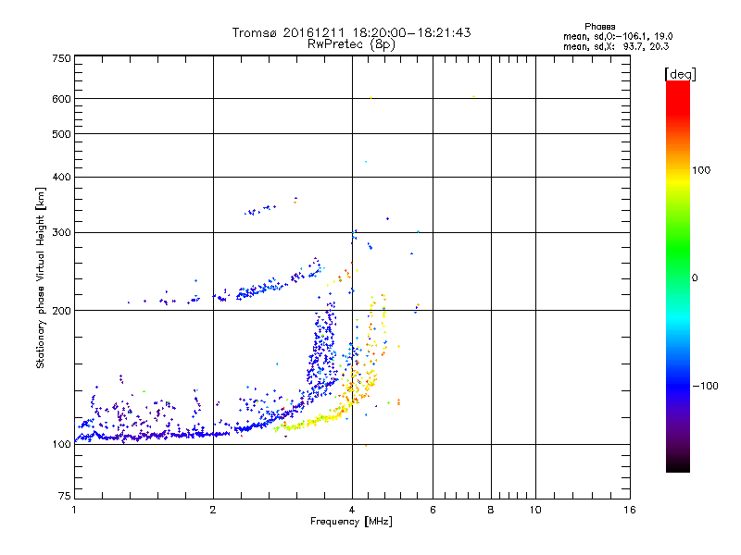Click the "mean, sd,X: 93.7, 20.3" line

616,46
